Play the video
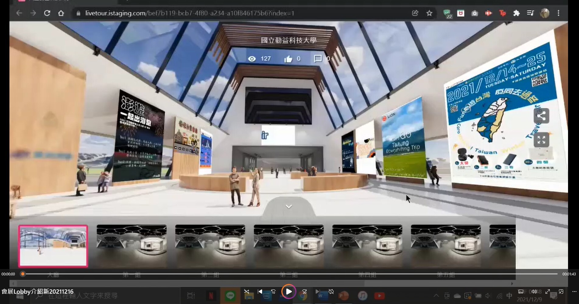Screen dimensions: 579x304 point(289,292)
